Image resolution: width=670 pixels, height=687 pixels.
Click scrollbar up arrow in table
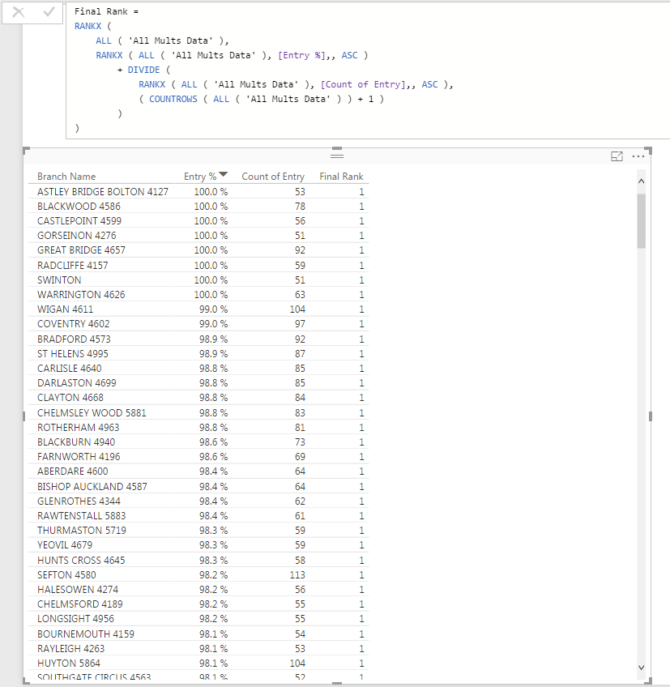[641, 181]
